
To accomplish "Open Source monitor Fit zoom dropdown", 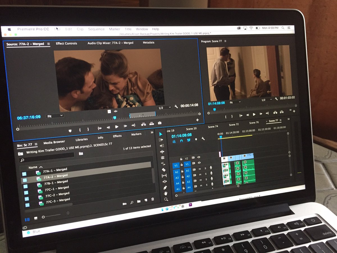I will coord(55,116).
